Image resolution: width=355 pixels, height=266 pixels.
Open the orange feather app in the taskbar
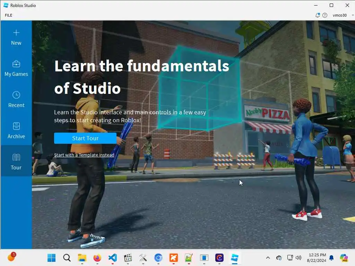[x=174, y=258]
